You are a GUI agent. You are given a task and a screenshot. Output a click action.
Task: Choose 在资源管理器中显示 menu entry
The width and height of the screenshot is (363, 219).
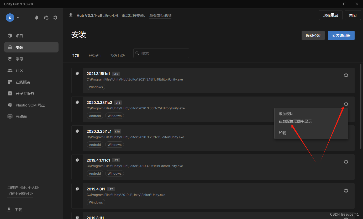point(311,121)
